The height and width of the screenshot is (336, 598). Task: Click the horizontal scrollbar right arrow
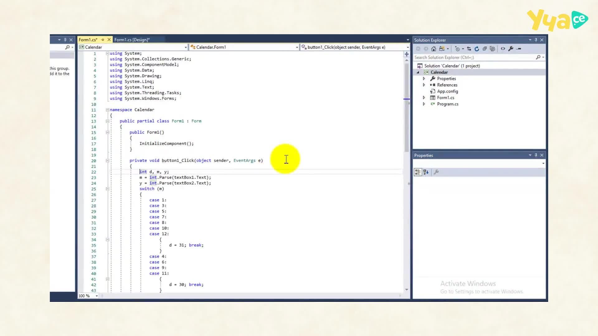400,296
